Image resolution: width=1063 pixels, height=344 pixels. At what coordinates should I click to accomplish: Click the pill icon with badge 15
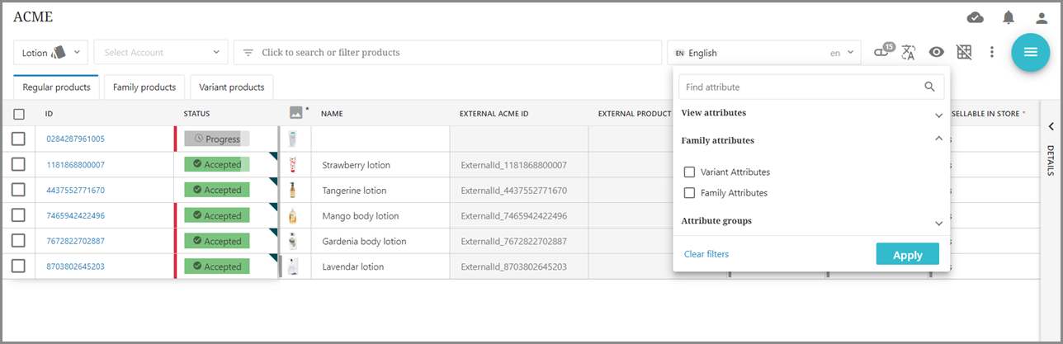point(882,52)
